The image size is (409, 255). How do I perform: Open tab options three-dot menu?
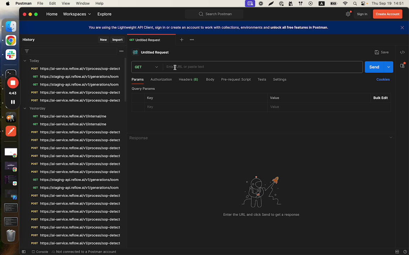(x=192, y=40)
